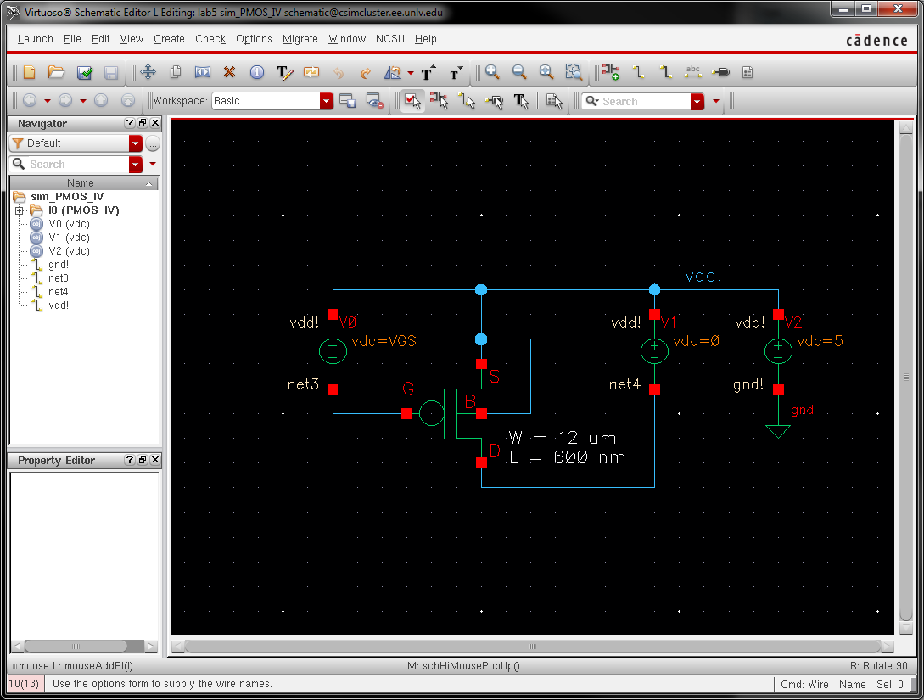Click the Zoom In magnifier icon

(x=492, y=73)
